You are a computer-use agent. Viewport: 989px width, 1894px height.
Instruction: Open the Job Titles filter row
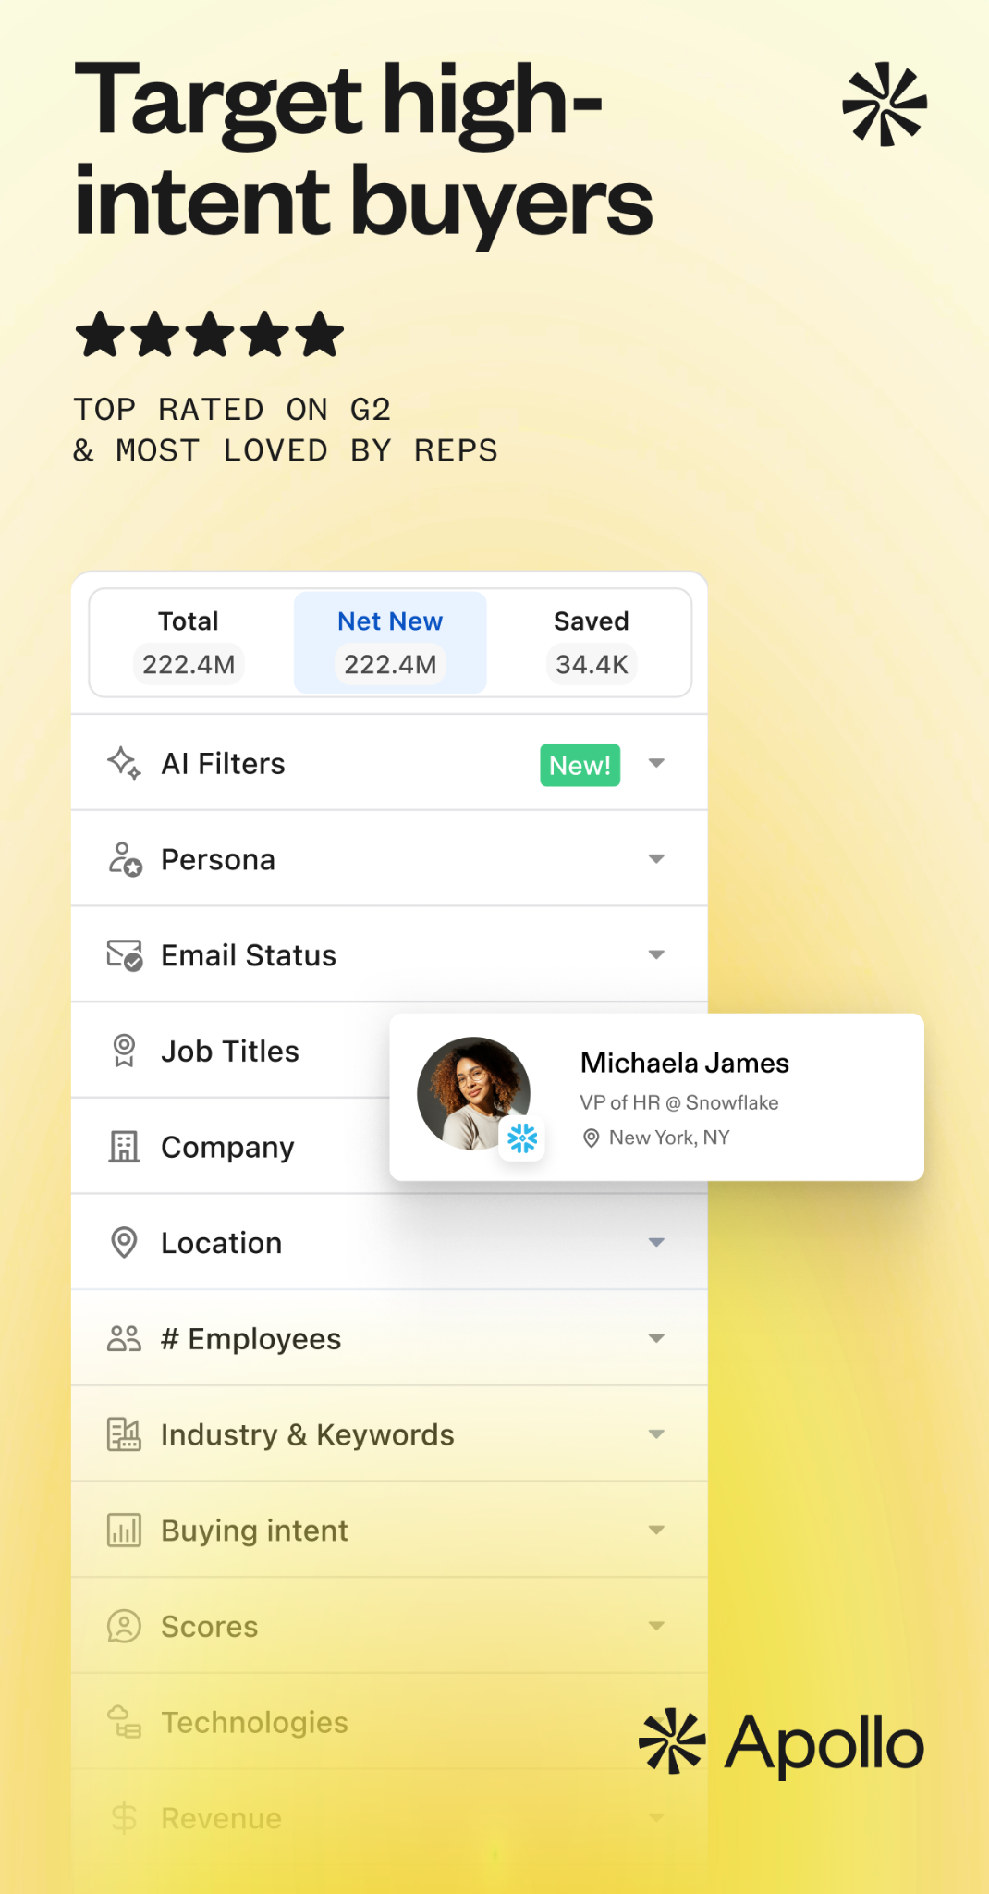(x=231, y=1052)
